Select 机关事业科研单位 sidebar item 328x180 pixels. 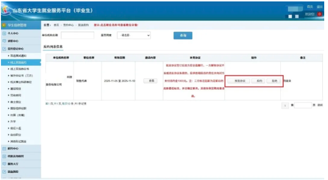click(21, 82)
